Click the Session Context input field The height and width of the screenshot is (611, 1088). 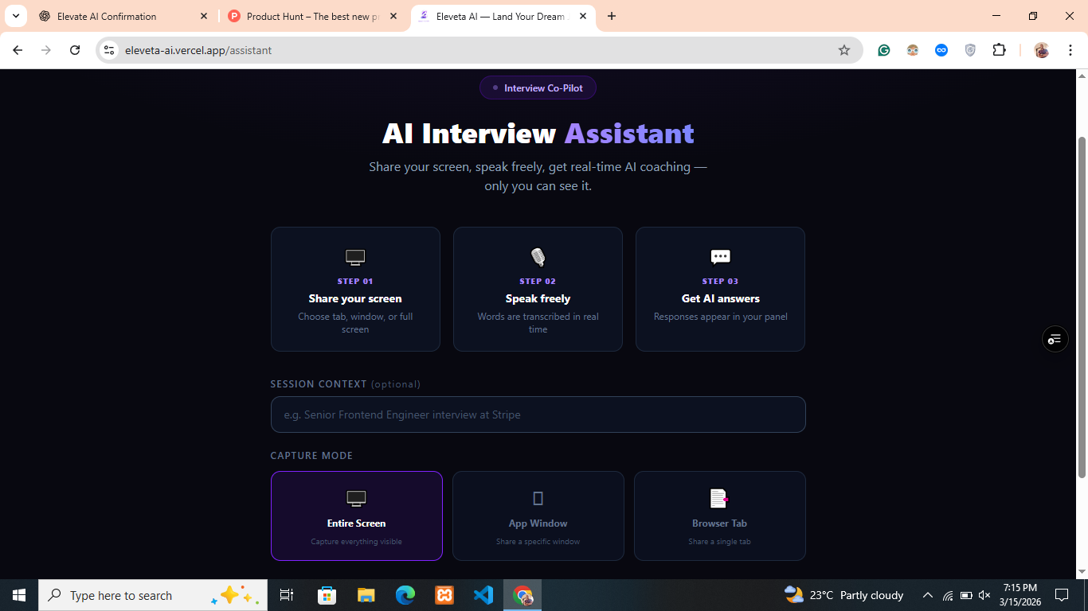[538, 414]
